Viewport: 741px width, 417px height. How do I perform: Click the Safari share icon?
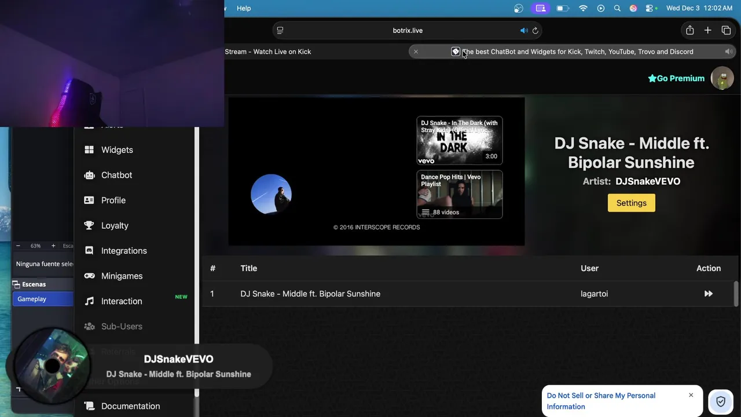[x=689, y=30]
